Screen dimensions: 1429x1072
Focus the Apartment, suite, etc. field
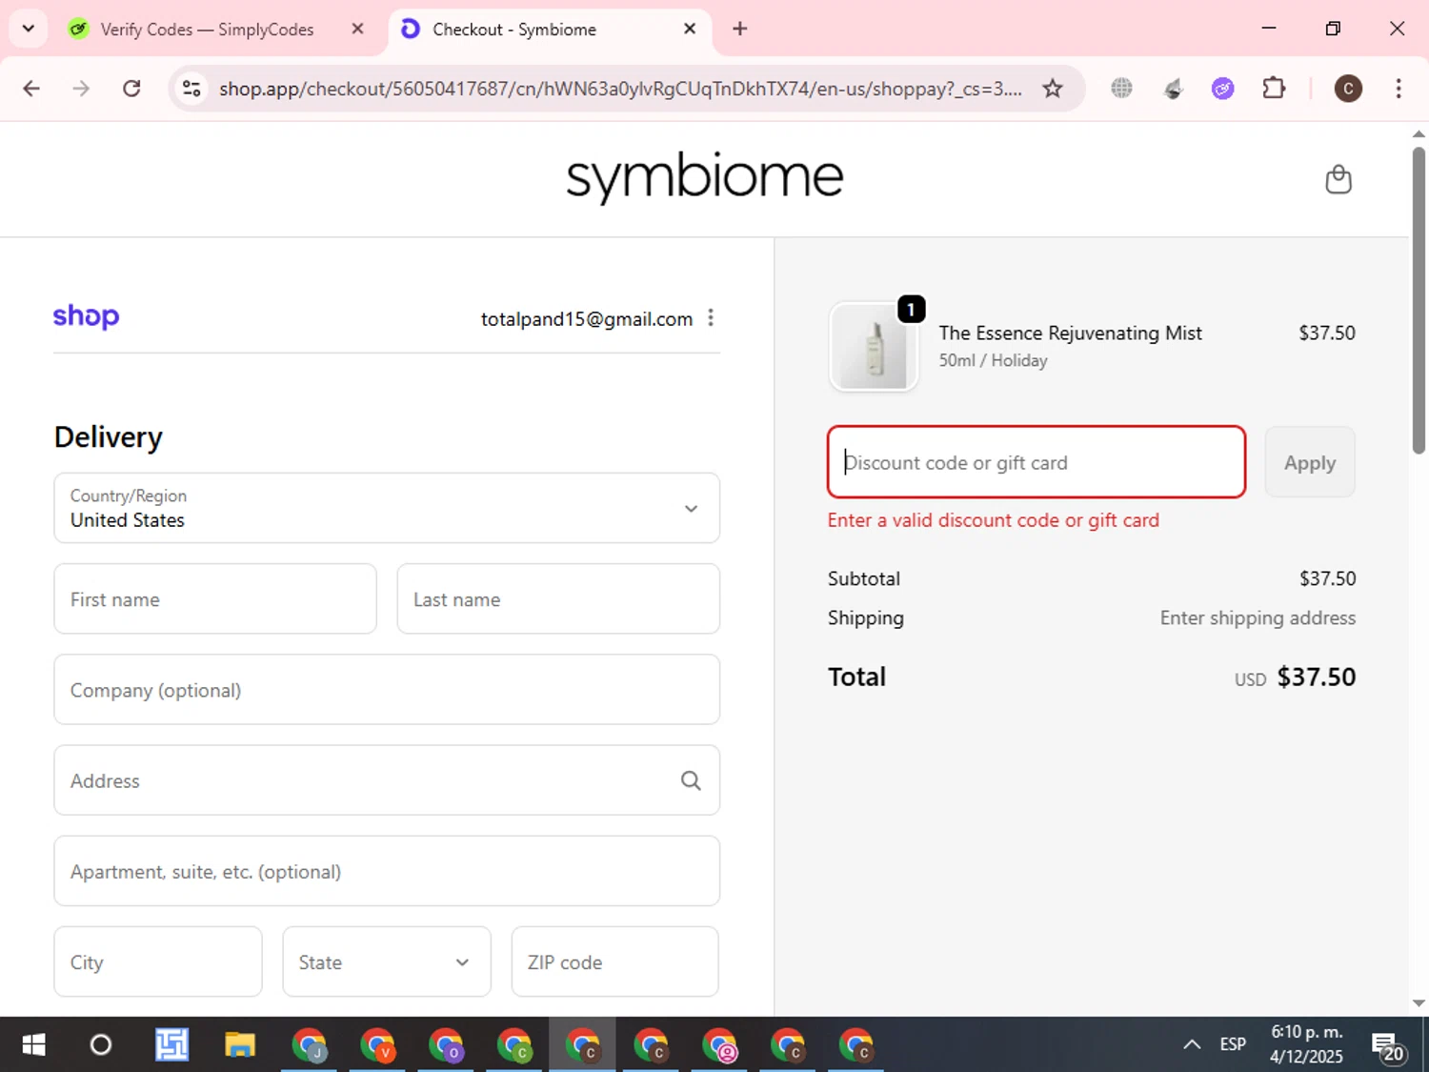click(387, 871)
